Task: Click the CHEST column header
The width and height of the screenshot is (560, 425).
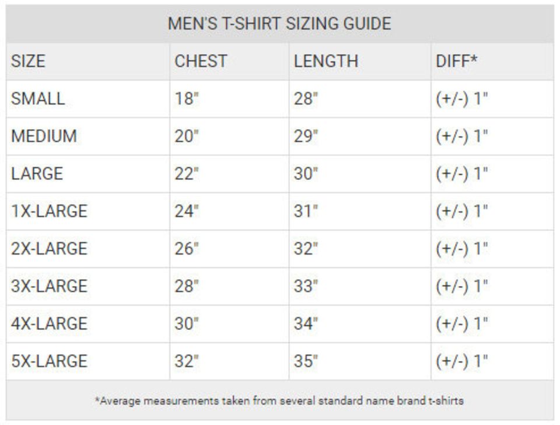Action: pos(201,61)
